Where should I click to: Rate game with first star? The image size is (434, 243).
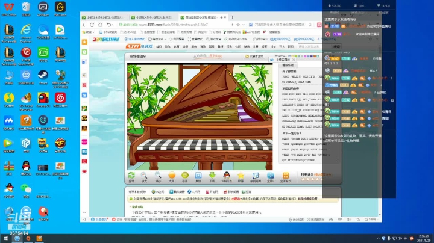tap(303, 179)
